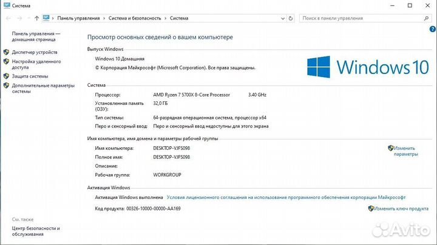Click the shield icon beside Диспетчер устройств
The height and width of the screenshot is (245, 437).
[x=7, y=52]
